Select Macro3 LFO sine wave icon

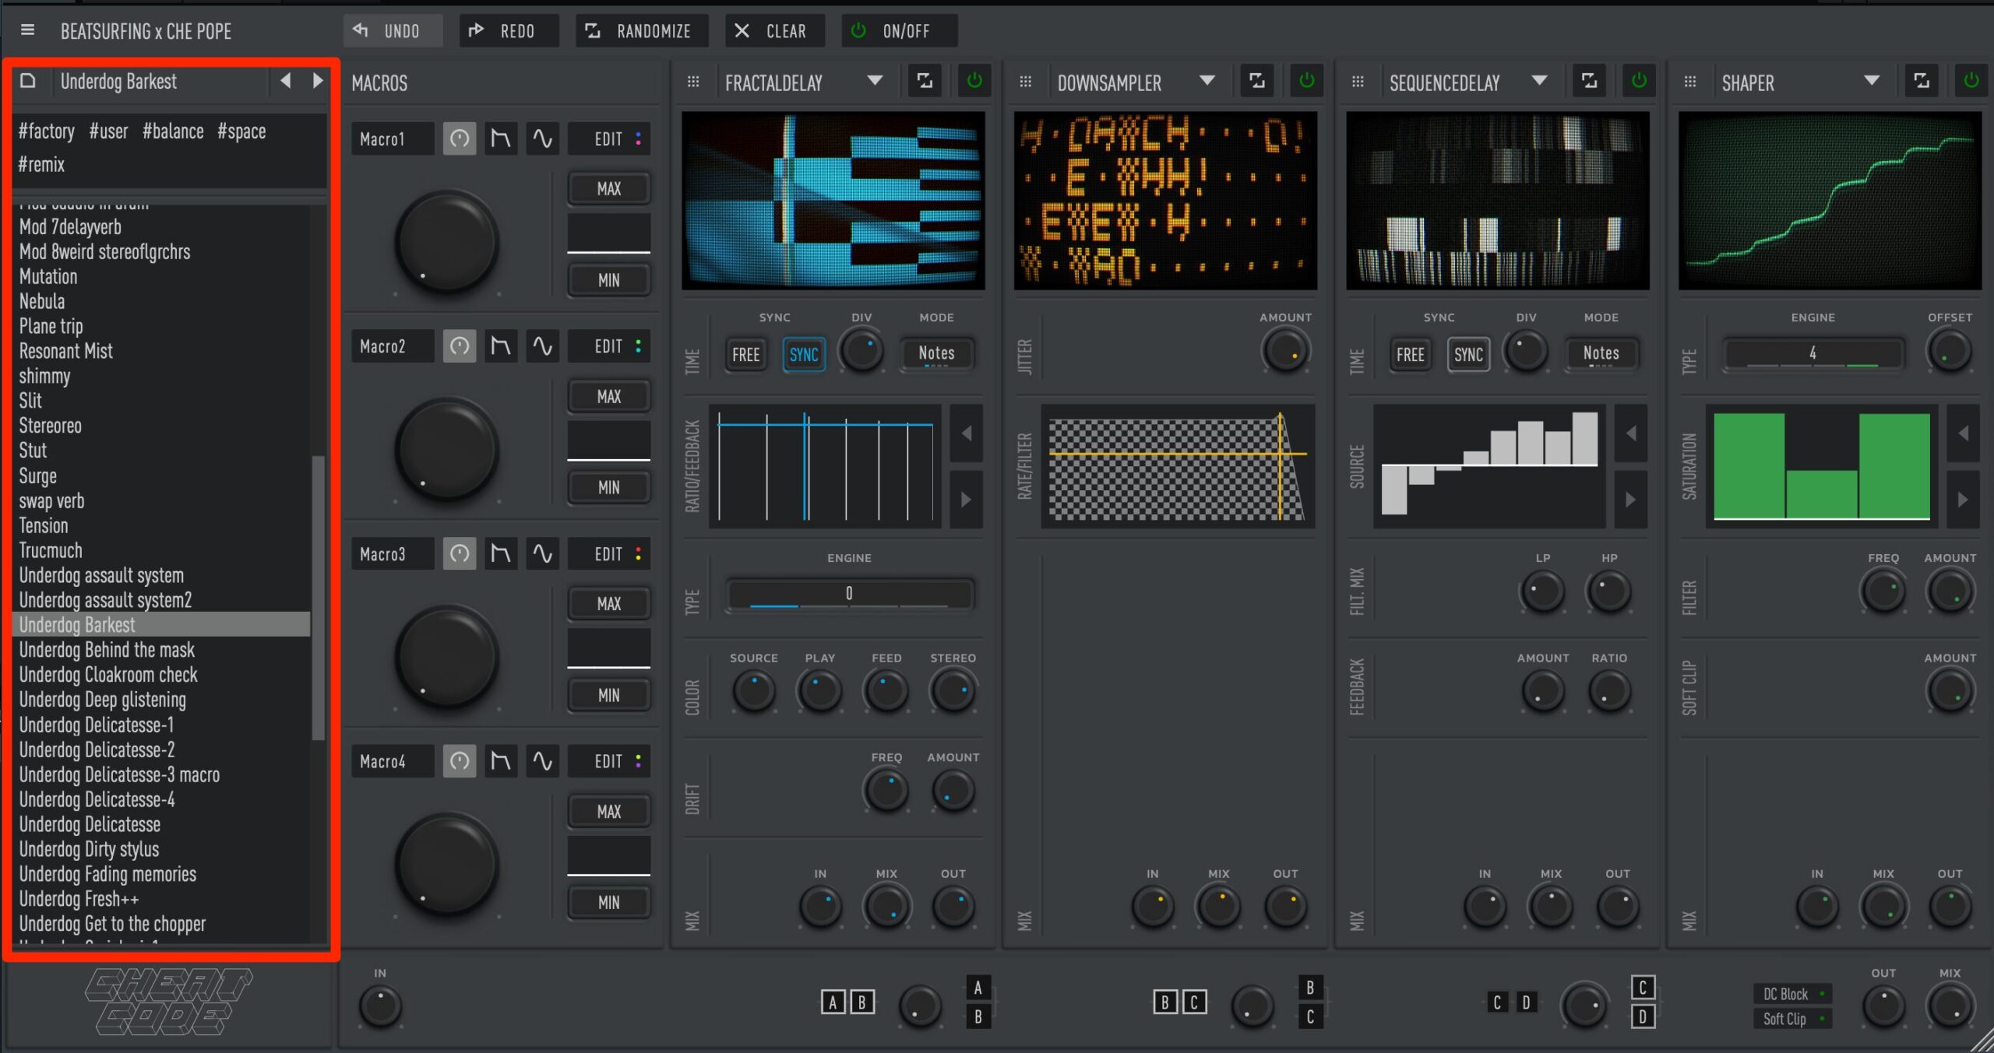pyautogui.click(x=542, y=553)
